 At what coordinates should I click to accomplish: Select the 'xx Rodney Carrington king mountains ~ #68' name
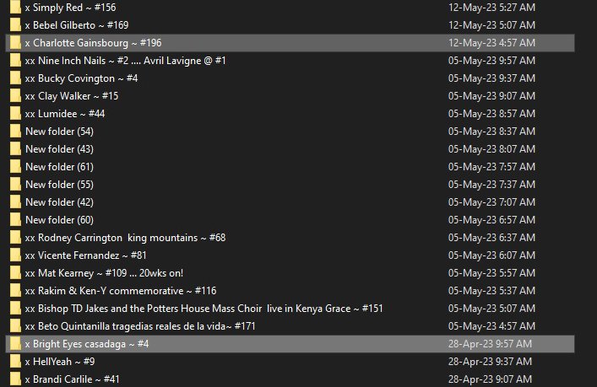(125, 238)
